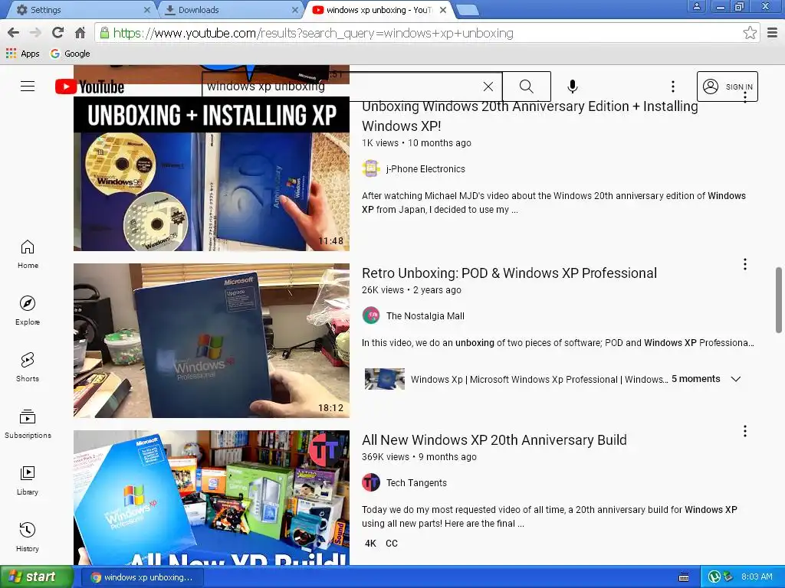The height and width of the screenshot is (588, 785).
Task: Visit the j-Phone Electronics channel
Action: 425,169
